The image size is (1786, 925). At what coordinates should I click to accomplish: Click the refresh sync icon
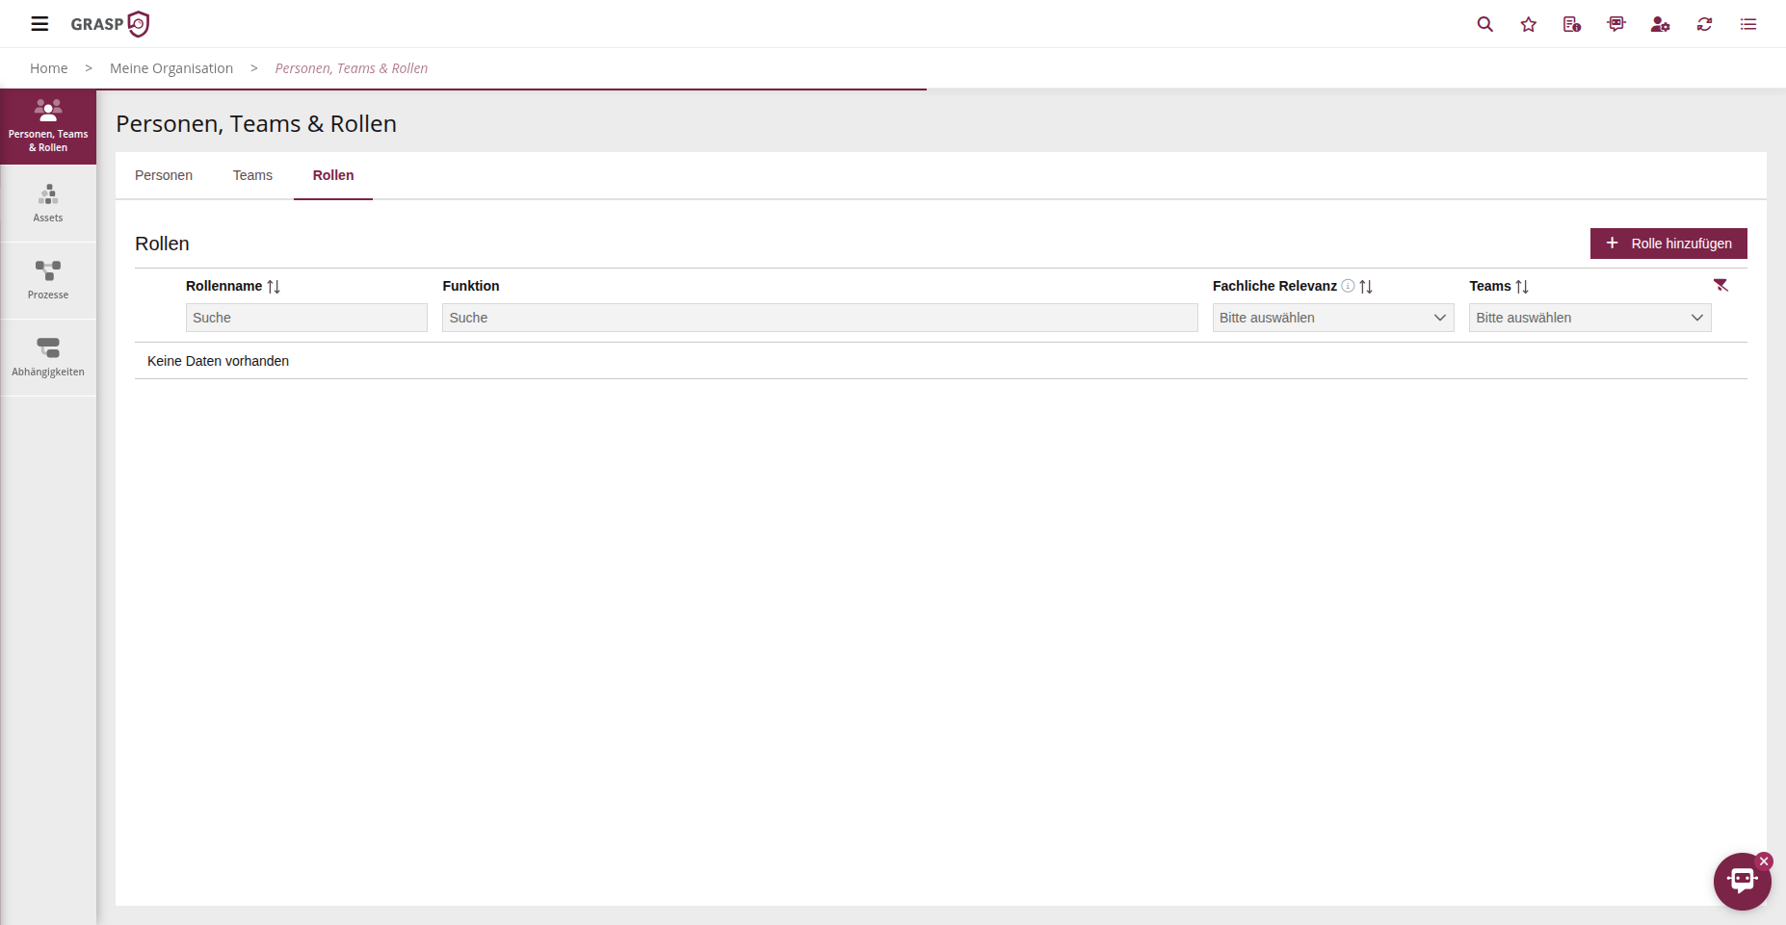coord(1704,24)
